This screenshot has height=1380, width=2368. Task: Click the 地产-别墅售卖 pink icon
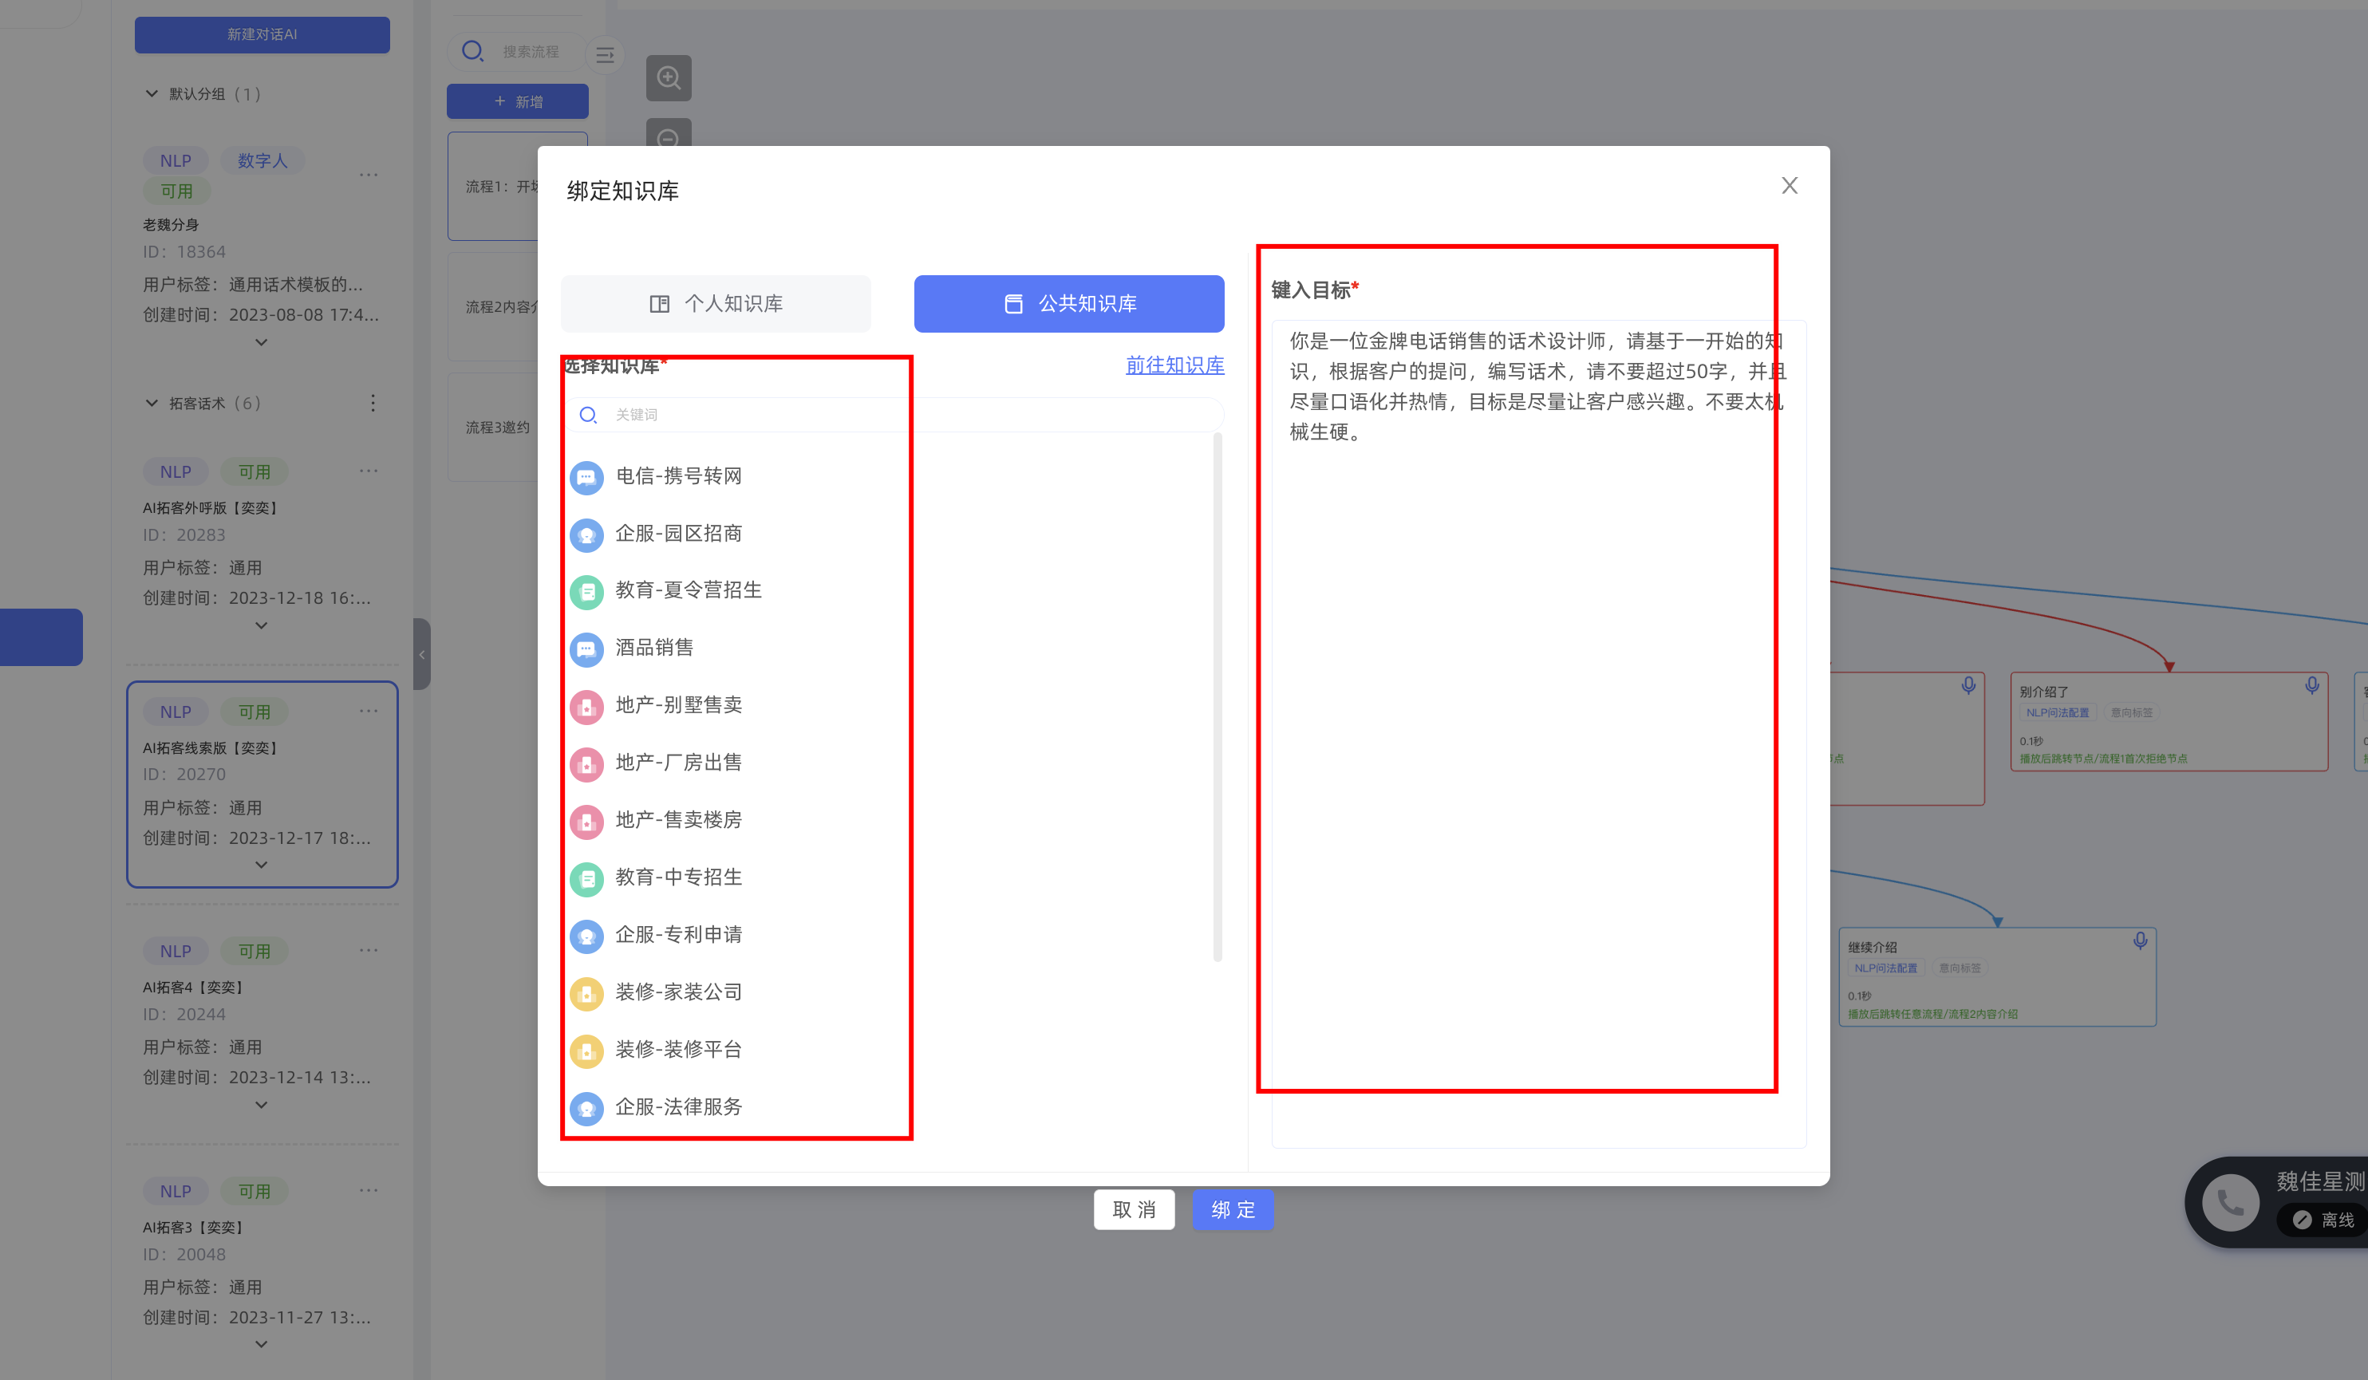tap(586, 707)
